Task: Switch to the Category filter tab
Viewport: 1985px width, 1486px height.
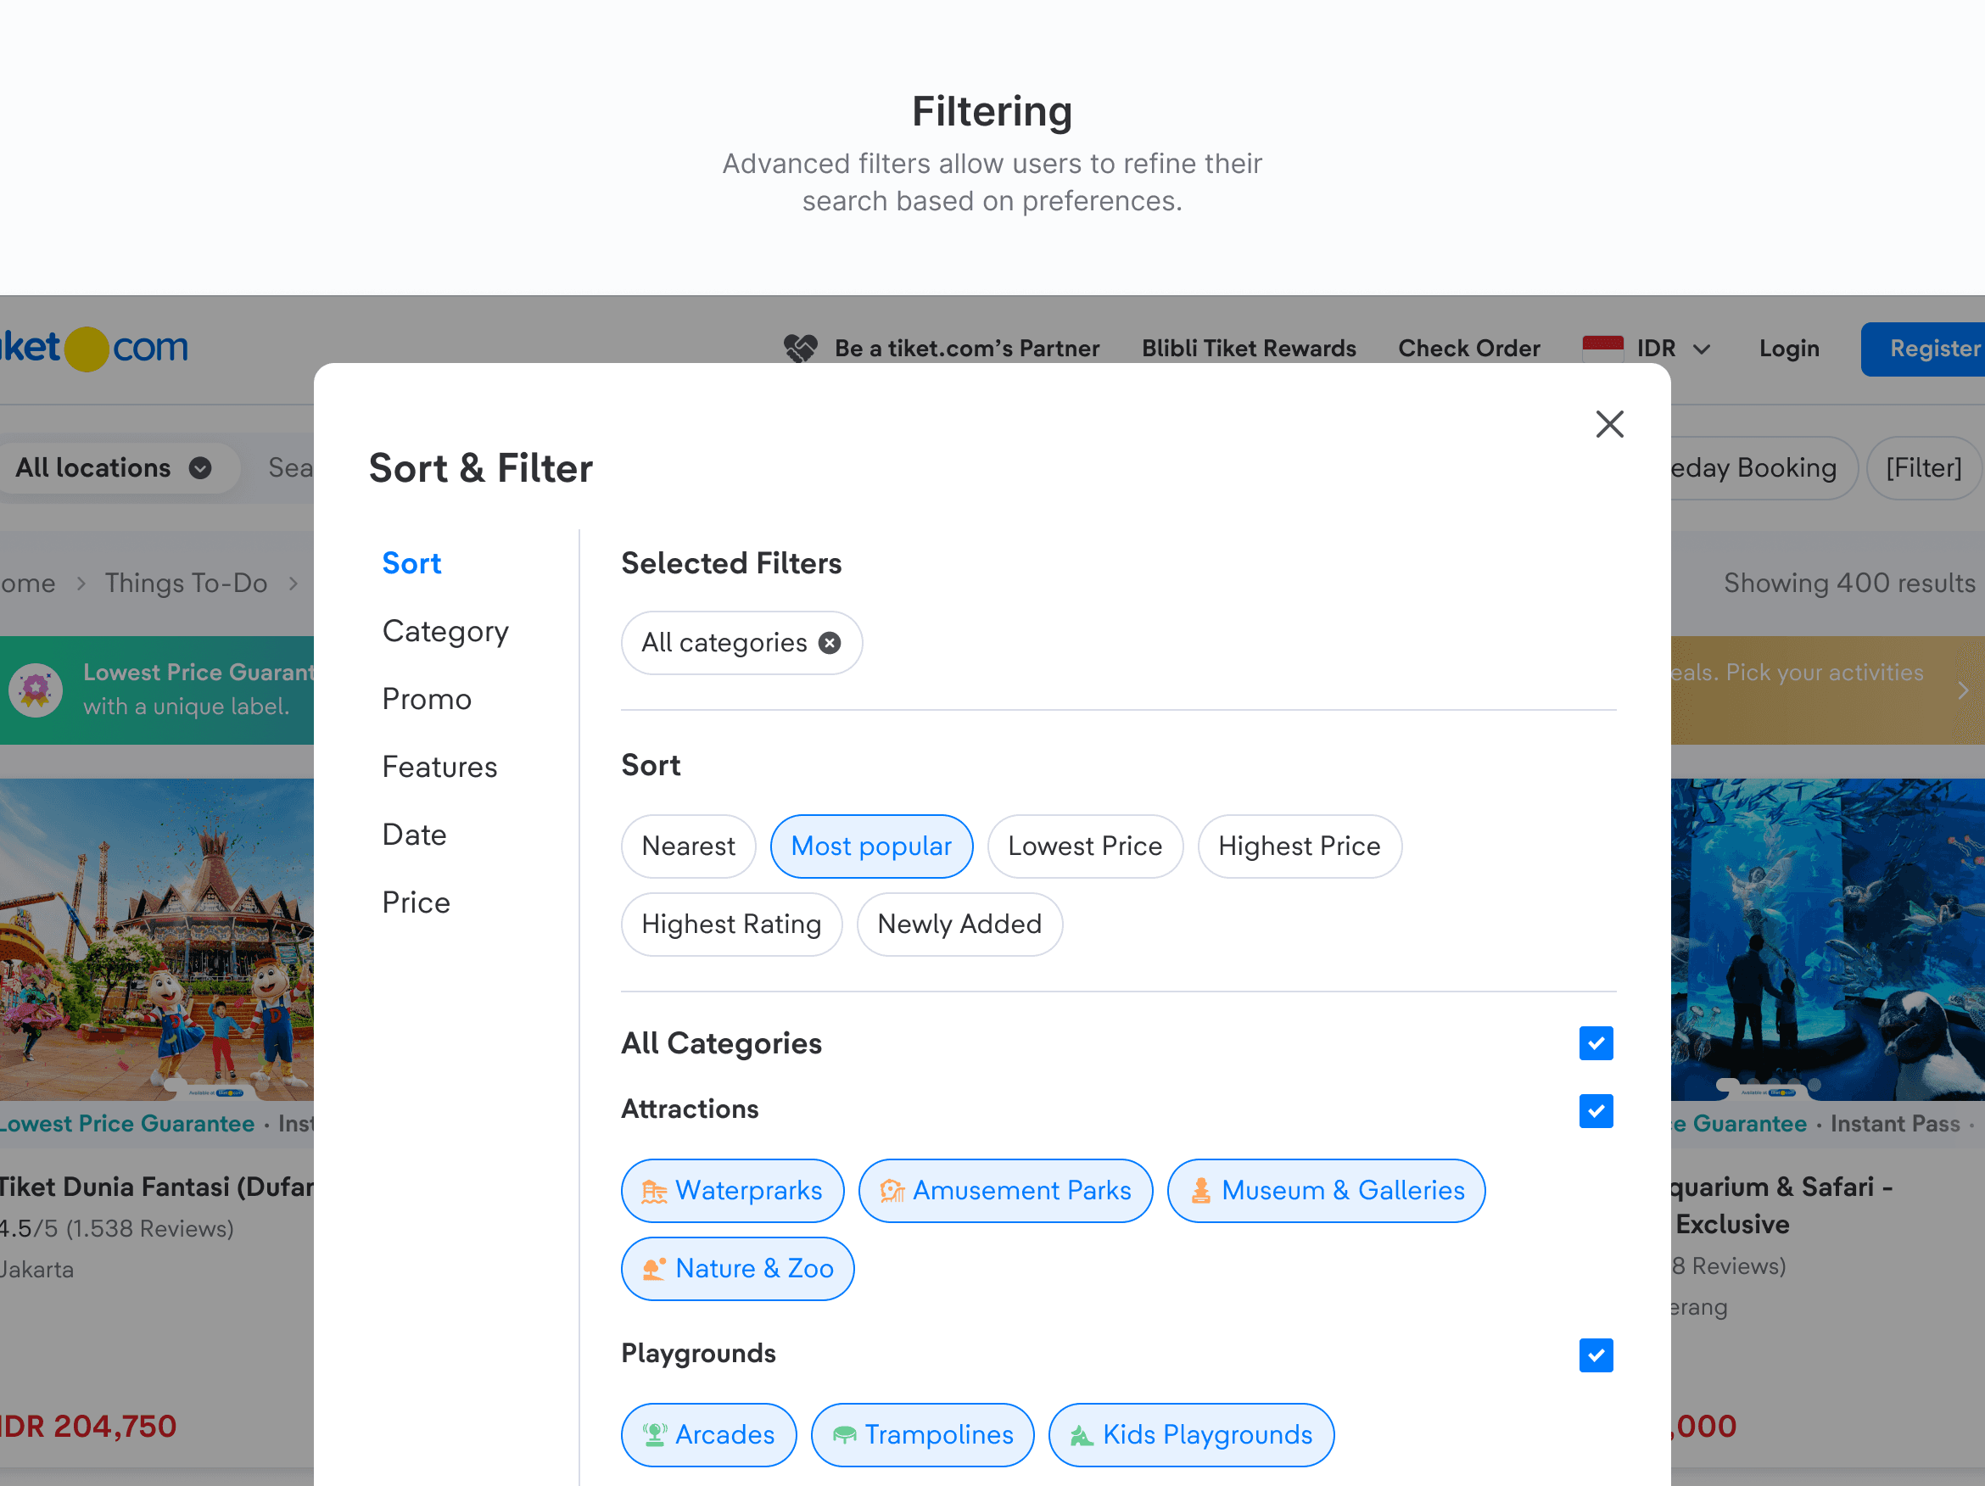Action: (445, 631)
